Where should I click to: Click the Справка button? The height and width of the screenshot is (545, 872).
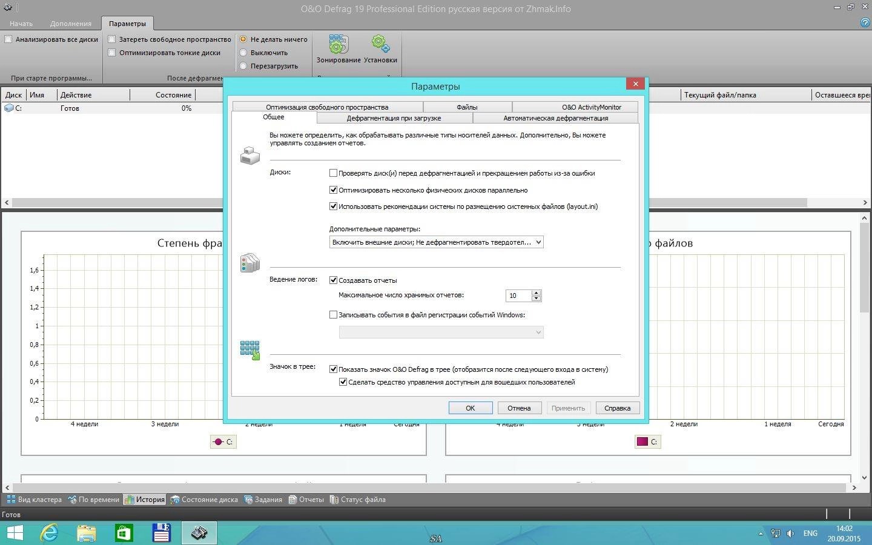click(x=618, y=408)
